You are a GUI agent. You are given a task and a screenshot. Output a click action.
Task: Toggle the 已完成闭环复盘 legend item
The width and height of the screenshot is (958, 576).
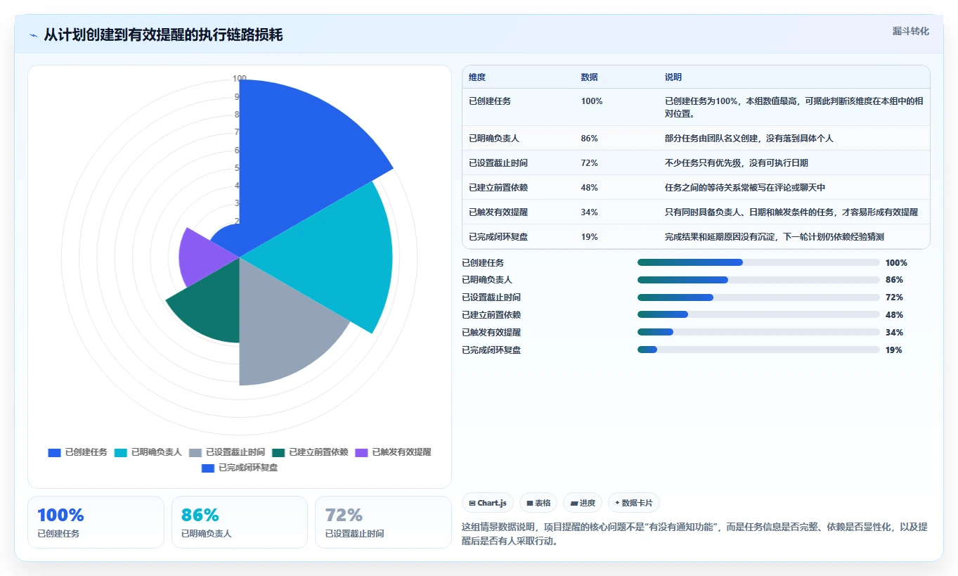point(240,467)
